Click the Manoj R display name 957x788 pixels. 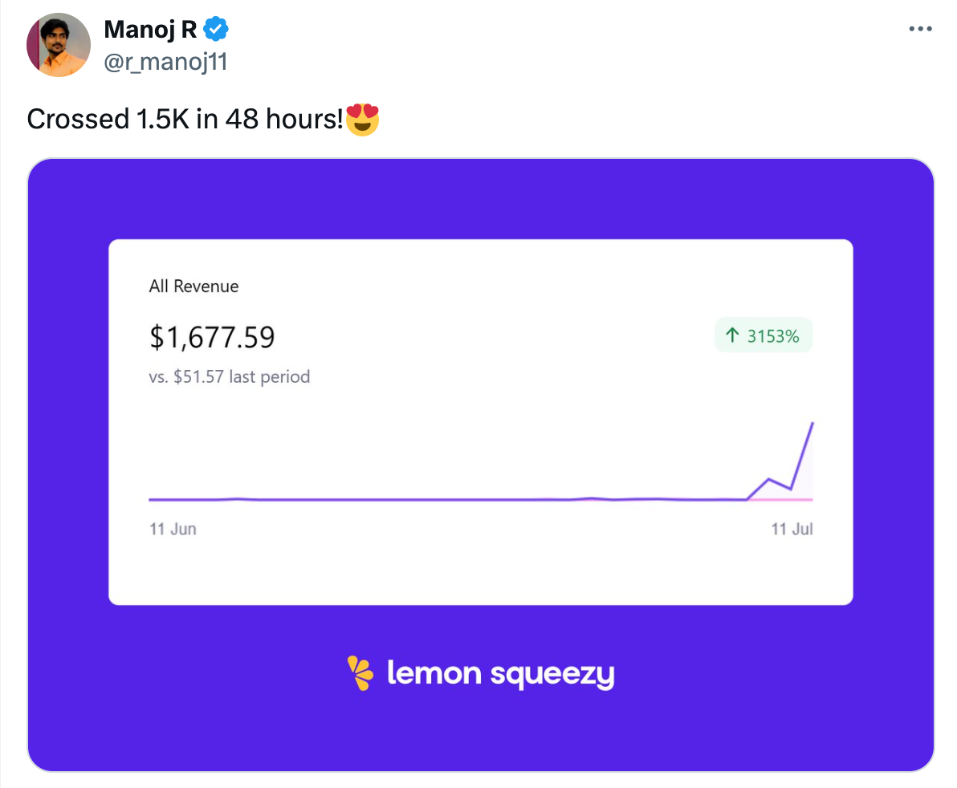point(150,30)
